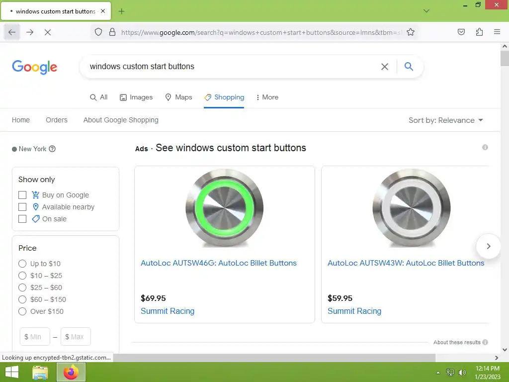The width and height of the screenshot is (509, 382).
Task: Focus the $ Min price field
Action: pos(35,337)
